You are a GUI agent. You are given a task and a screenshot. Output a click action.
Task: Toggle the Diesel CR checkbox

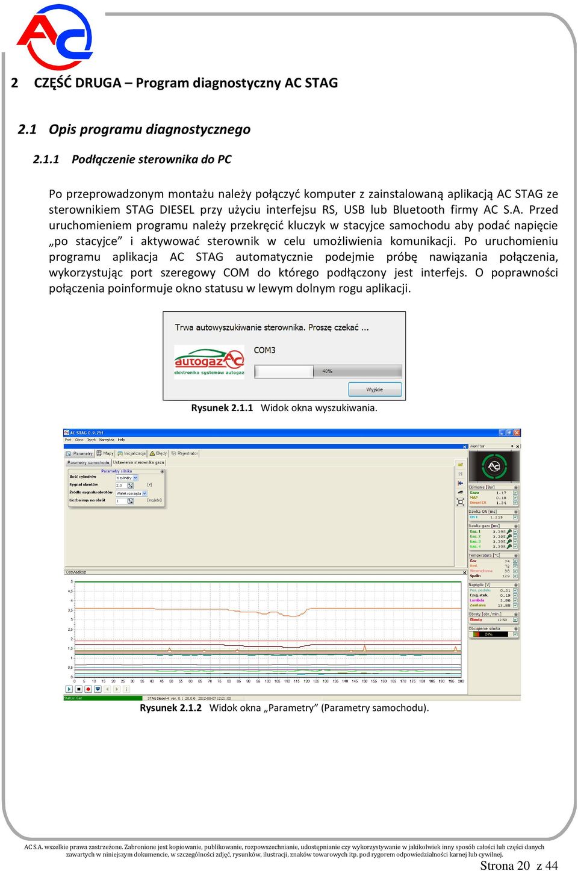coord(515,503)
